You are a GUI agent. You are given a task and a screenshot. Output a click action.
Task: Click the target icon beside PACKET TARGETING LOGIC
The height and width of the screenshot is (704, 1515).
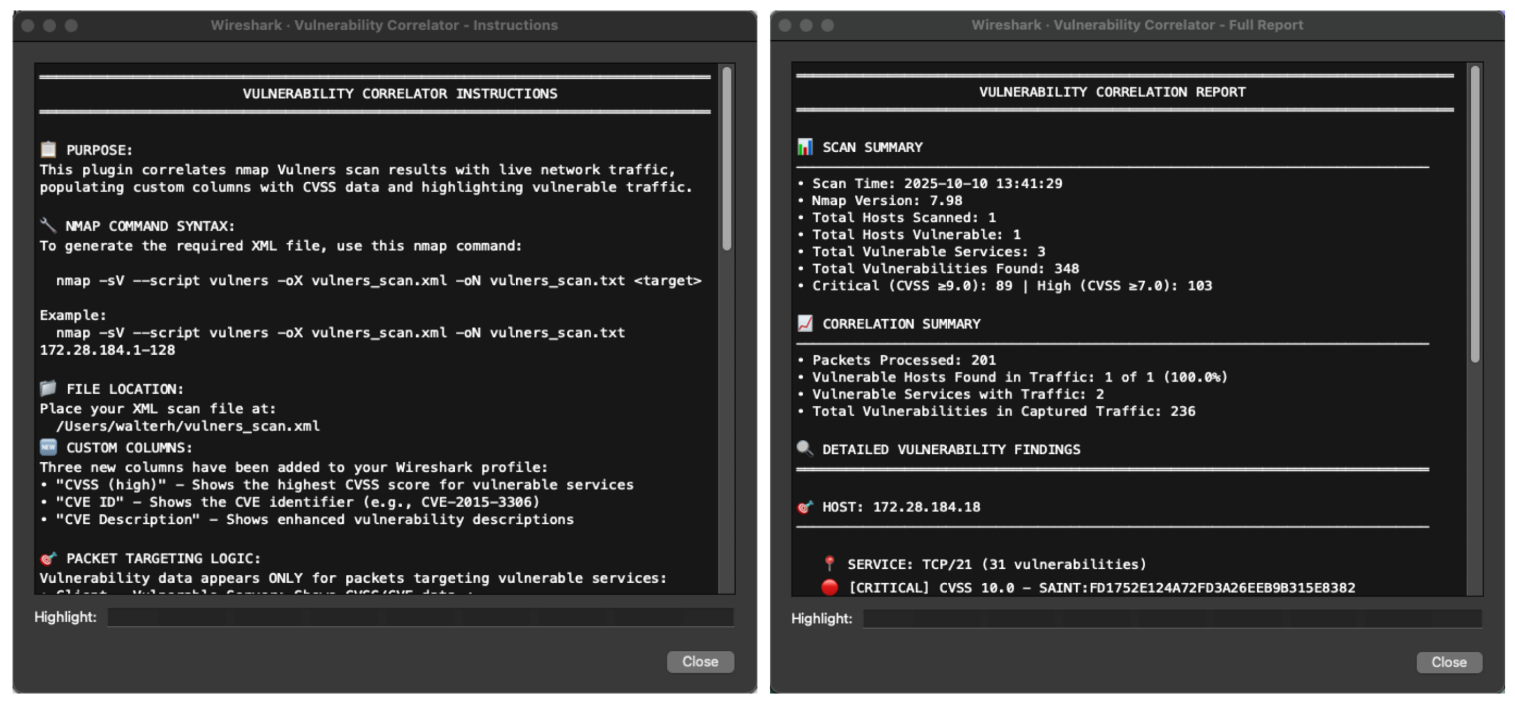pos(49,558)
